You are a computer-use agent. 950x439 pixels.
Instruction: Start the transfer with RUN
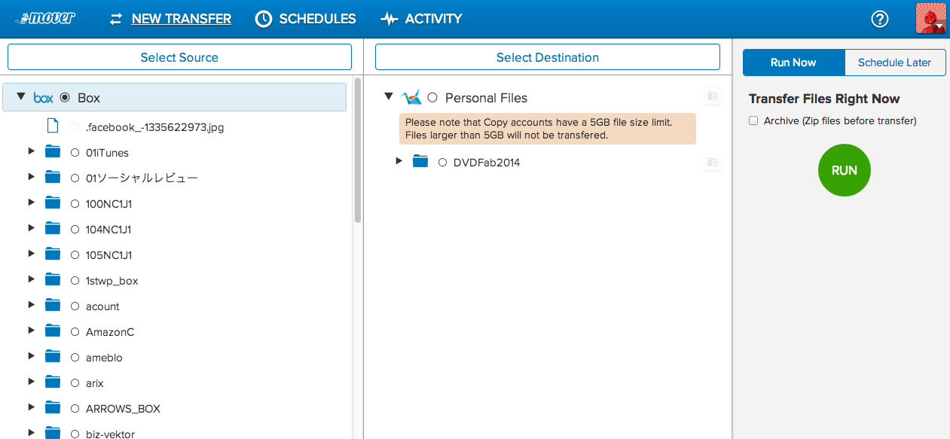click(844, 170)
